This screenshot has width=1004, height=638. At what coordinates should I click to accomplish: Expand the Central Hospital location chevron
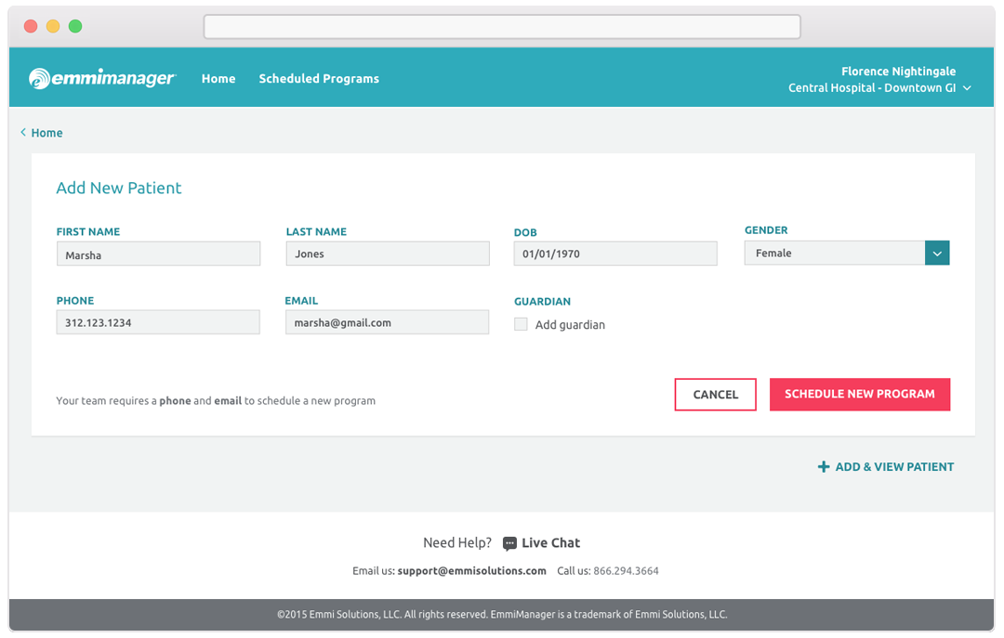pos(967,88)
